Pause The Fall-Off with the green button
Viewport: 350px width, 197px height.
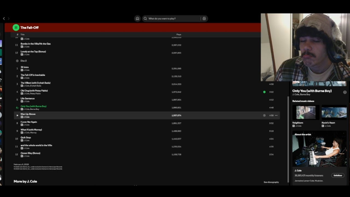point(16,27)
